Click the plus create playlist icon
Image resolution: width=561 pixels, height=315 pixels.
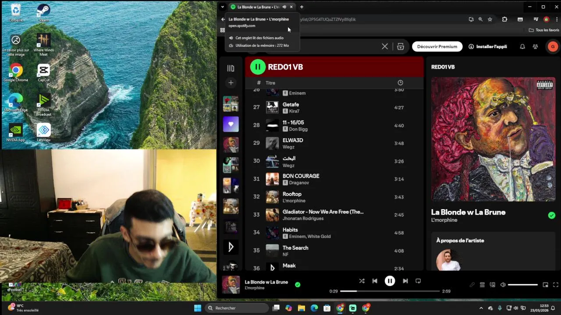click(231, 83)
